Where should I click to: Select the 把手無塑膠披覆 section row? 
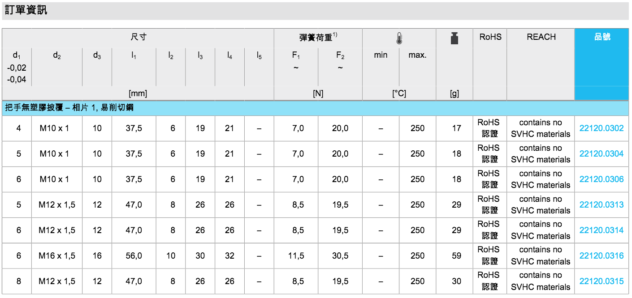tap(69, 108)
